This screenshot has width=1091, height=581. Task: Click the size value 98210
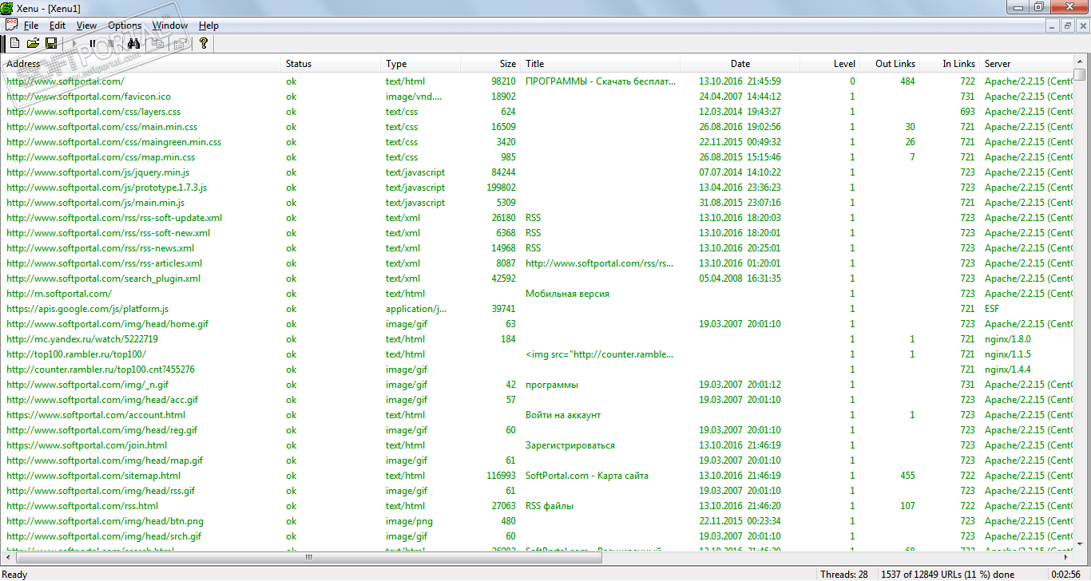[x=503, y=81]
